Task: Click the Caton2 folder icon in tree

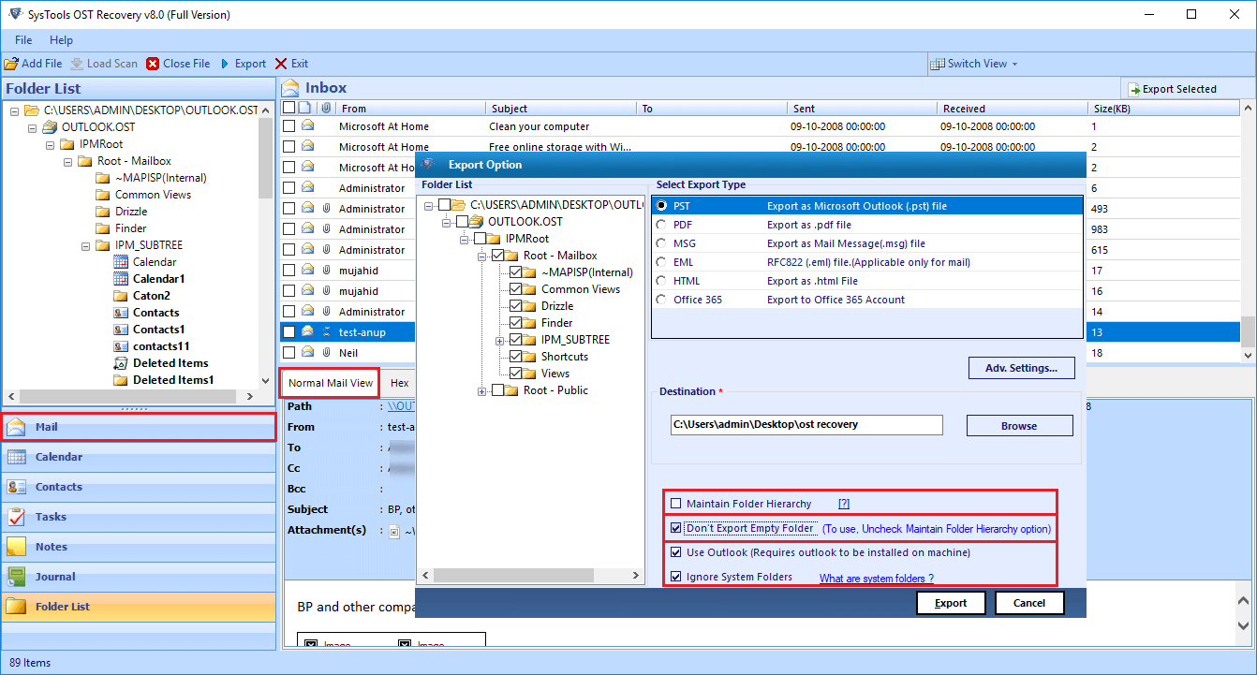Action: [120, 296]
